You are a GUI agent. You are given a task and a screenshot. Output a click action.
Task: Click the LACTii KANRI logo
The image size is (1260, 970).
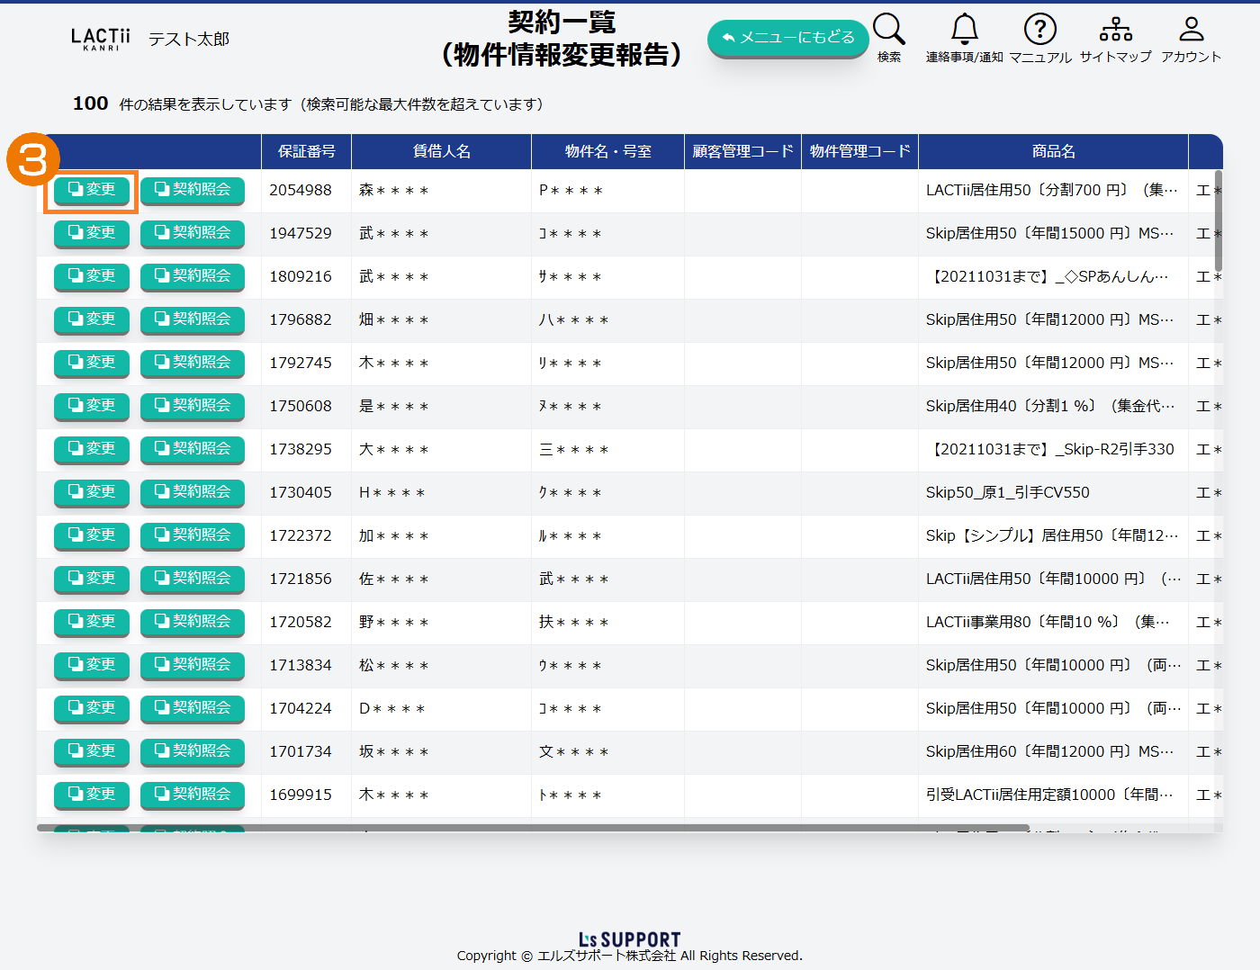tap(100, 39)
